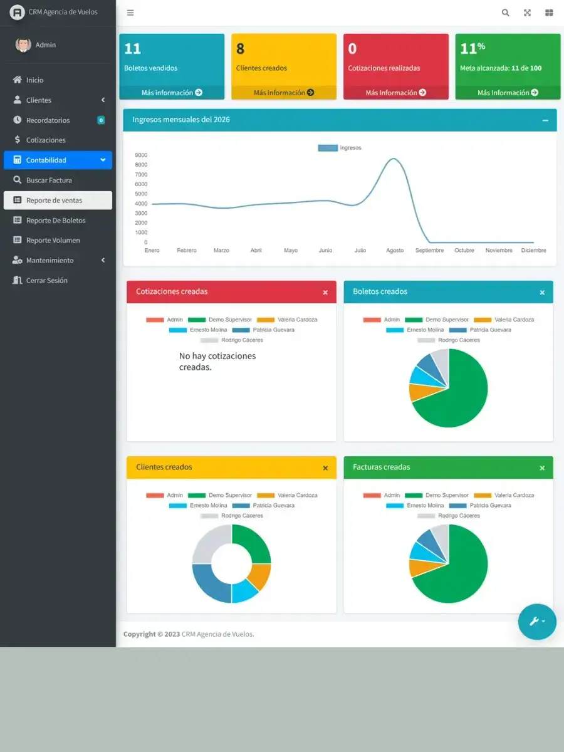Image resolution: width=564 pixels, height=752 pixels.
Task: Open Reporte Volumen menu item
Action: [58, 240]
